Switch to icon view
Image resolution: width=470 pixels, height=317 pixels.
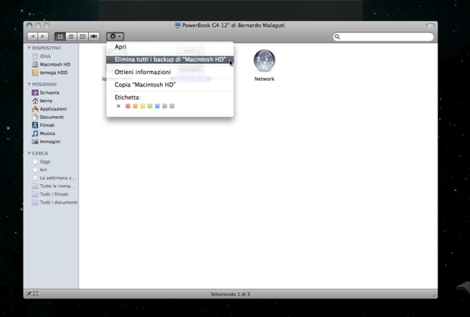tap(60, 36)
